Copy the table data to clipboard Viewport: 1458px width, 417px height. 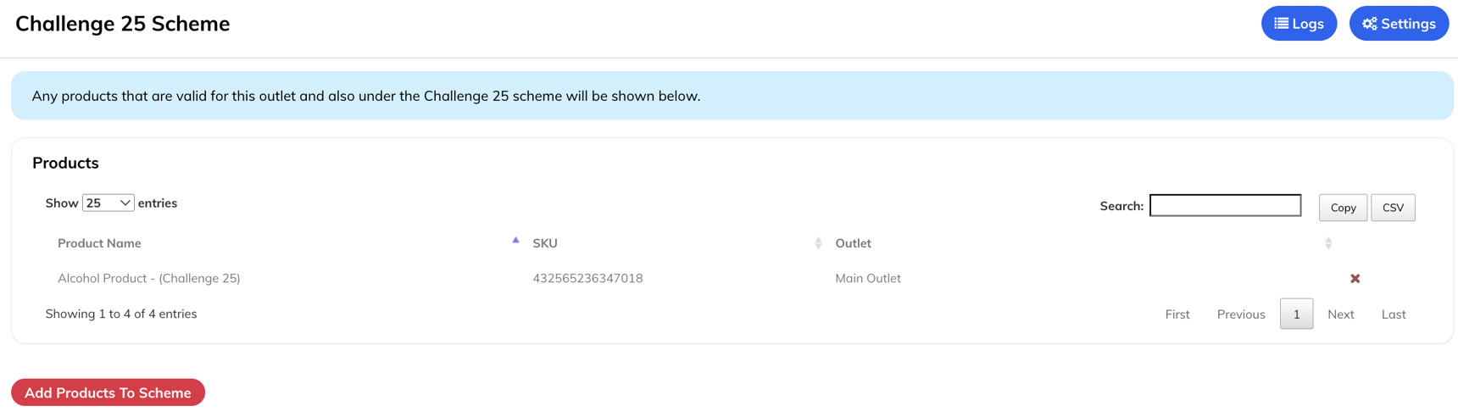coord(1343,208)
